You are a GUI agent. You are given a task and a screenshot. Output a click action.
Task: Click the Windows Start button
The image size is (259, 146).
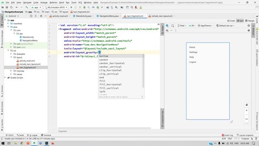pyautogui.click(x=3, y=143)
